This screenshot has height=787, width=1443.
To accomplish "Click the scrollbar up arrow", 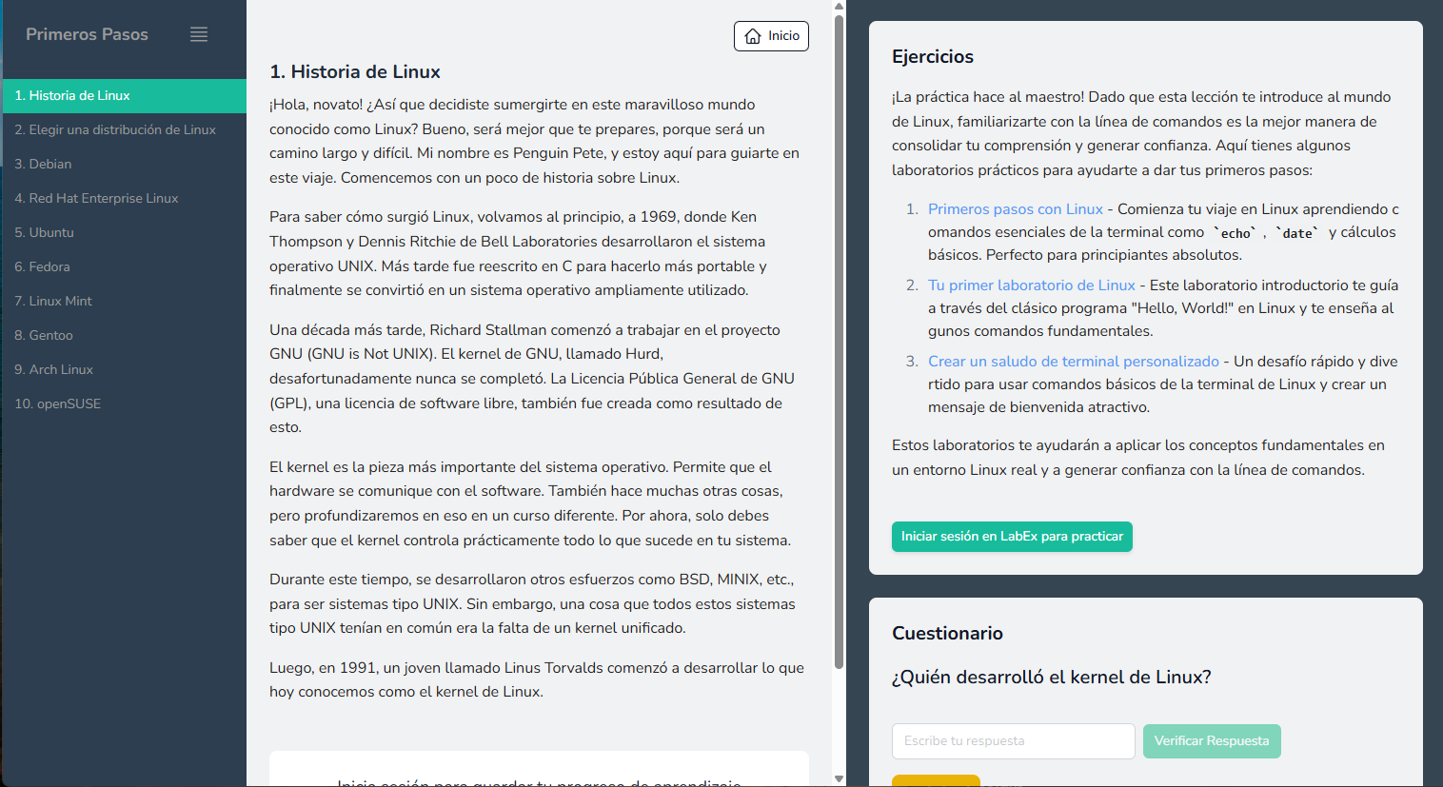I will (x=839, y=7).
